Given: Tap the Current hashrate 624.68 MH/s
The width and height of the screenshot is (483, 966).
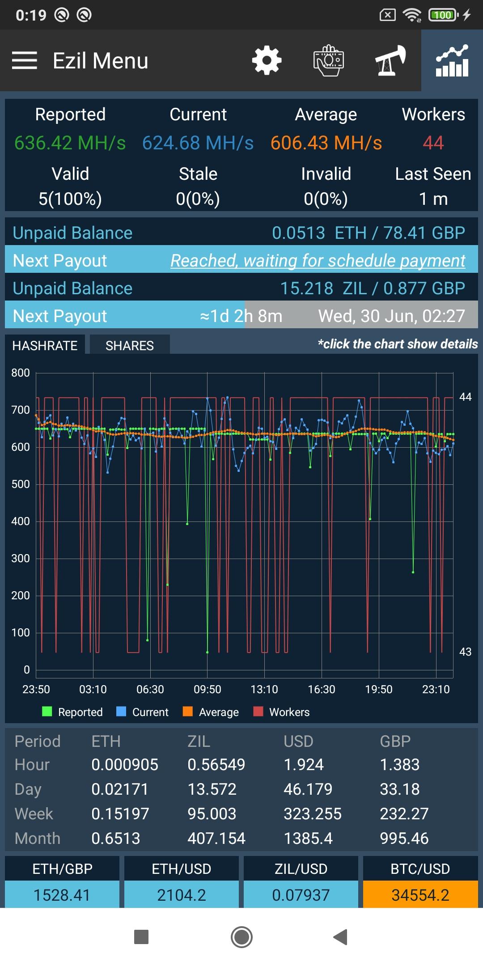Looking at the screenshot, I should click(x=198, y=143).
